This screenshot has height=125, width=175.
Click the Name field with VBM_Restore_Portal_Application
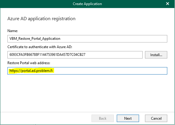(87, 39)
